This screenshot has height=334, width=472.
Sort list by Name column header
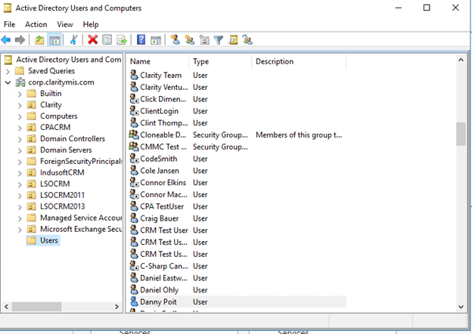point(158,61)
